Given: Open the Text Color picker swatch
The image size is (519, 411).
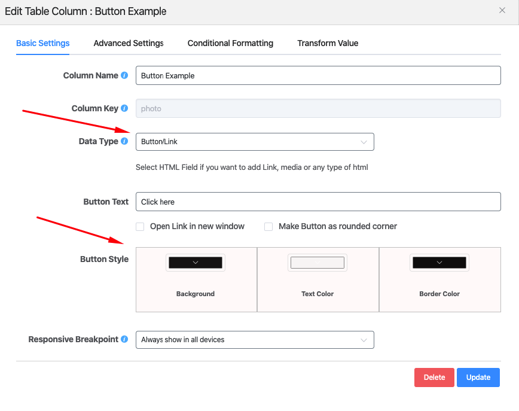Looking at the screenshot, I should [317, 263].
